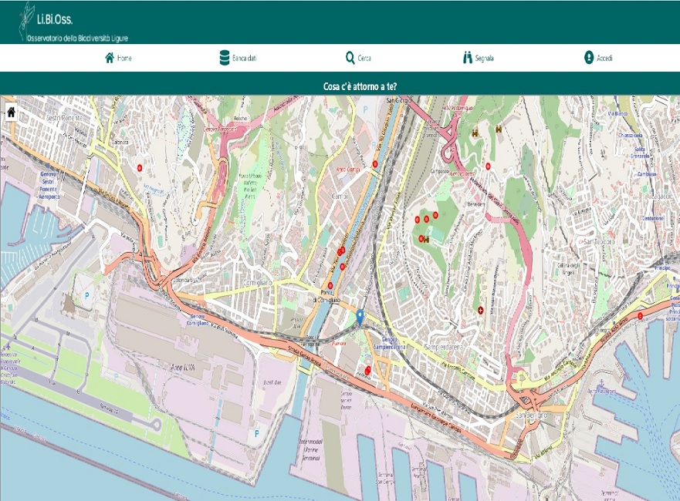Click the 'Intermodal Marine Terminal' label
The height and width of the screenshot is (501, 680).
coord(310,450)
